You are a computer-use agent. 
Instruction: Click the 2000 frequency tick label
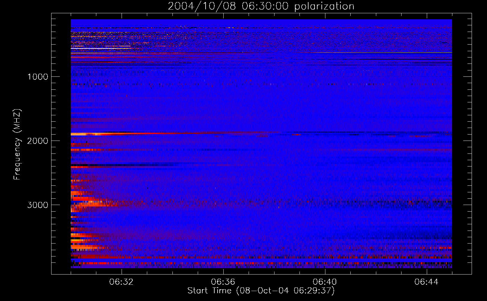click(38, 141)
